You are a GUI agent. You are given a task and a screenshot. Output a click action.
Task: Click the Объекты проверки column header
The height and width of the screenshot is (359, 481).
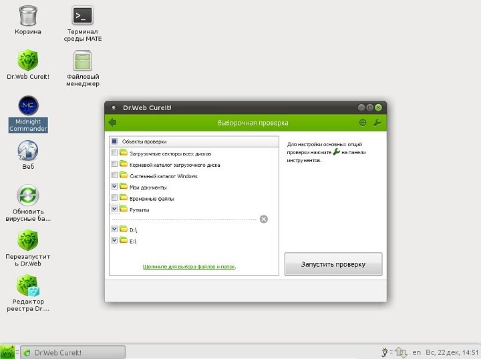pos(194,141)
